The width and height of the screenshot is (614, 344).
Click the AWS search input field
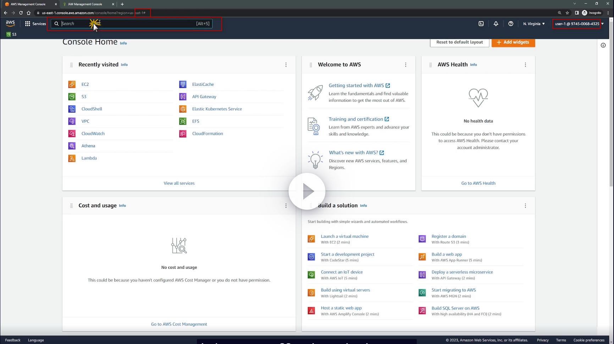[x=132, y=24]
